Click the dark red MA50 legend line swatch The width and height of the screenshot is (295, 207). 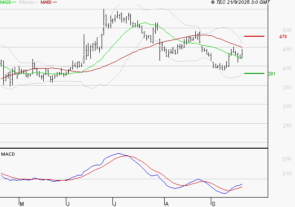pyautogui.click(x=55, y=3)
